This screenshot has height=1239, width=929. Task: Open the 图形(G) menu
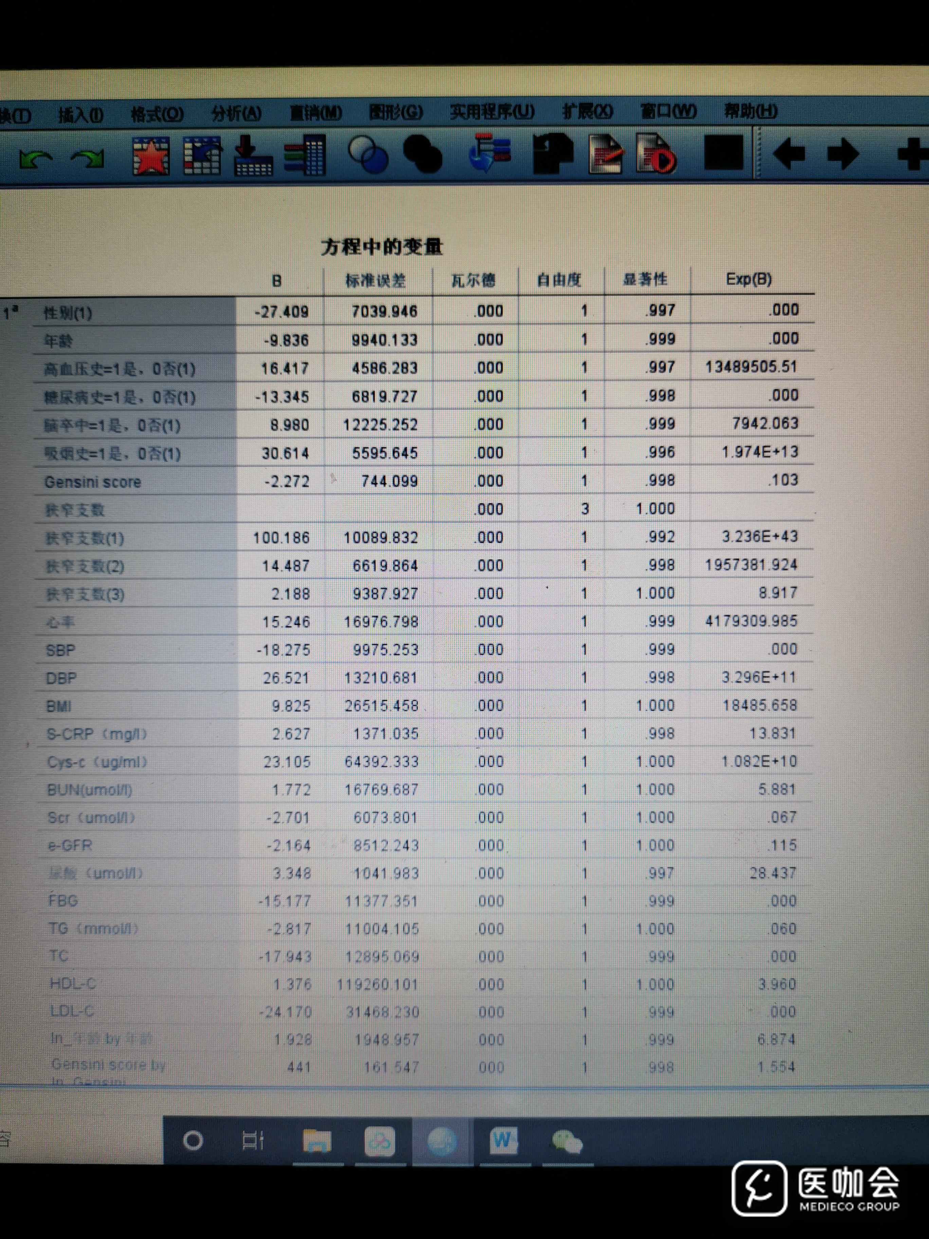[395, 112]
